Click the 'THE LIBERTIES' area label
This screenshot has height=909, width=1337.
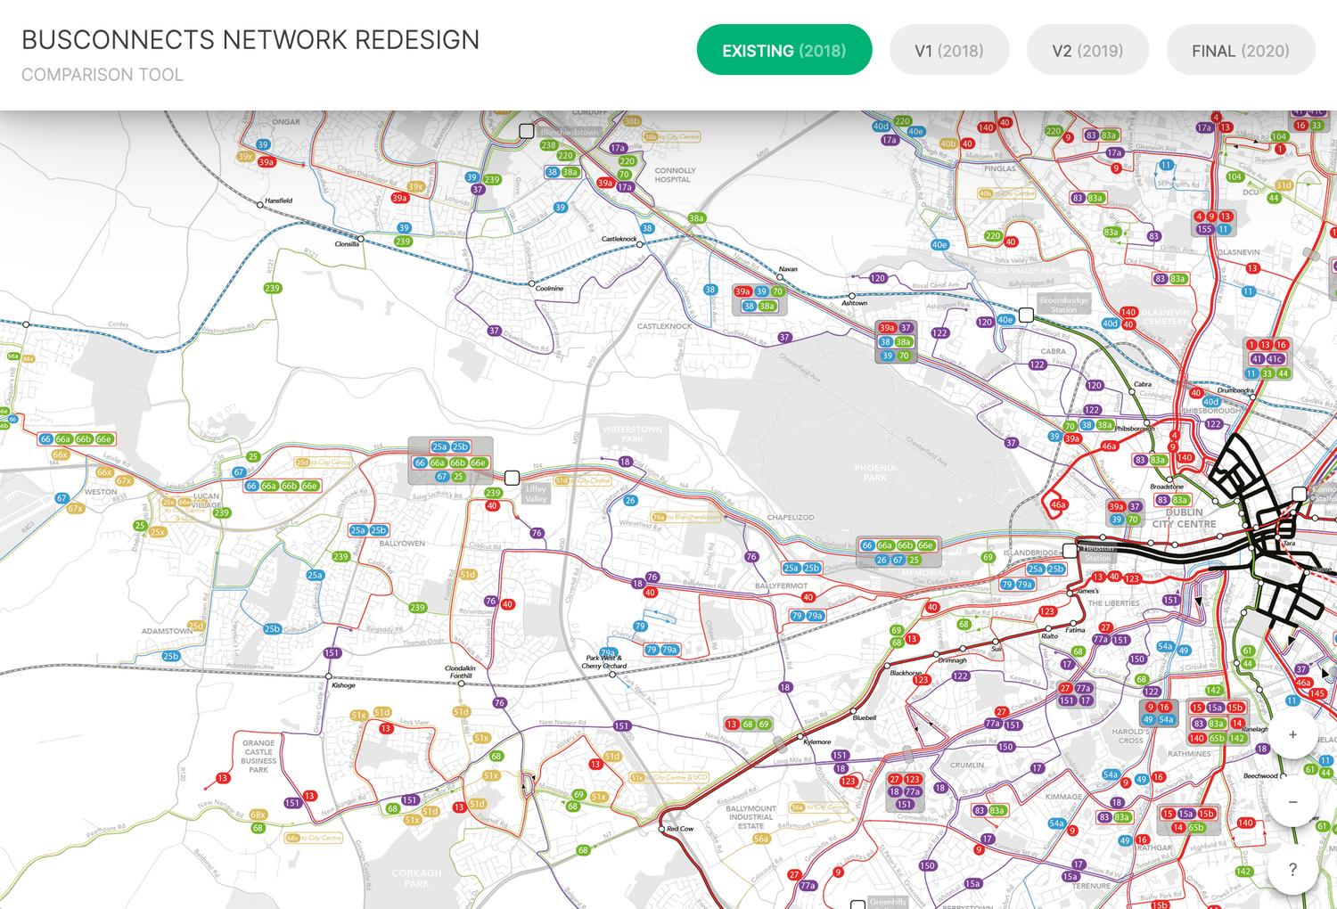tap(1113, 603)
